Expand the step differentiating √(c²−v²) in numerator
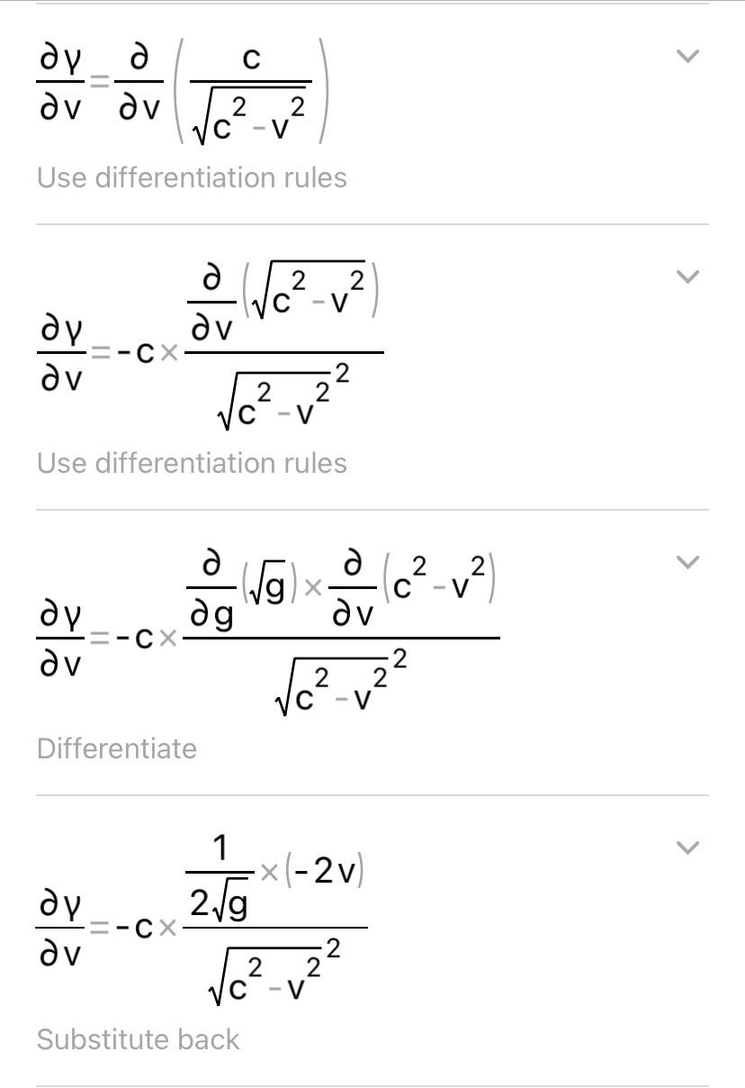Viewport: 745px width, 1088px height. (687, 277)
